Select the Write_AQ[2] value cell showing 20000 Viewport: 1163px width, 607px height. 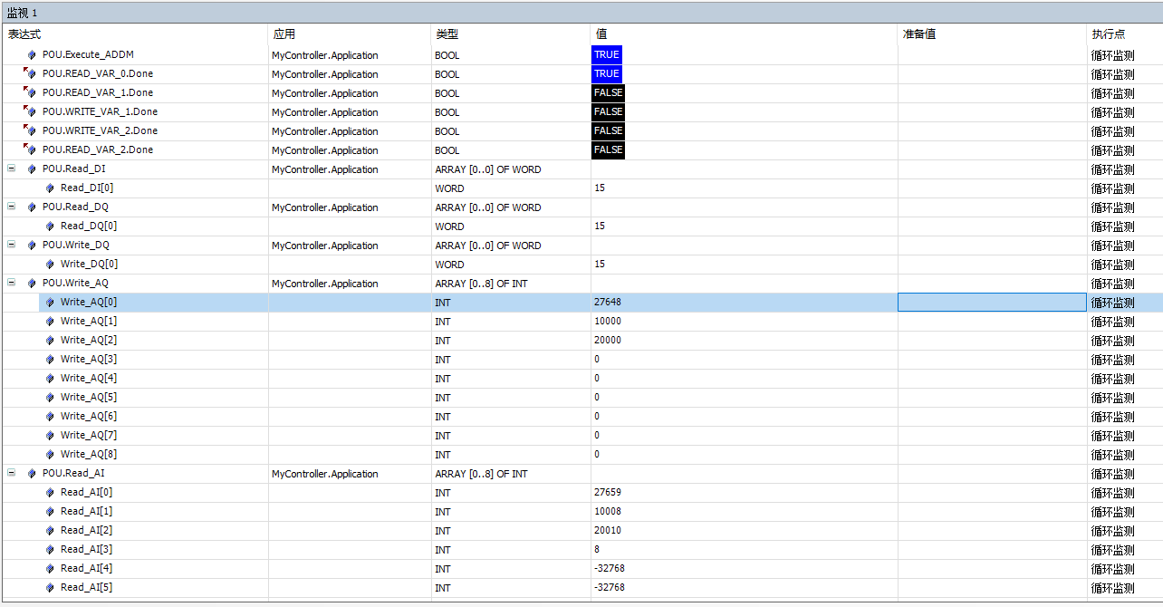click(607, 341)
